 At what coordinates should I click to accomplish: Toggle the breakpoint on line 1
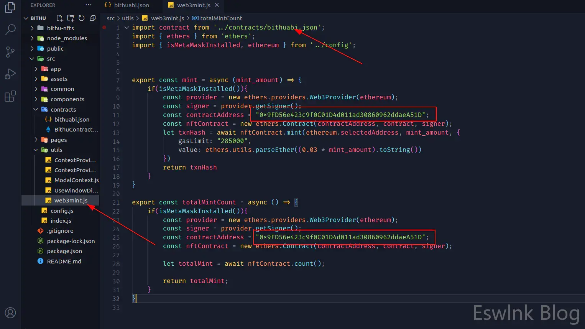click(x=104, y=28)
